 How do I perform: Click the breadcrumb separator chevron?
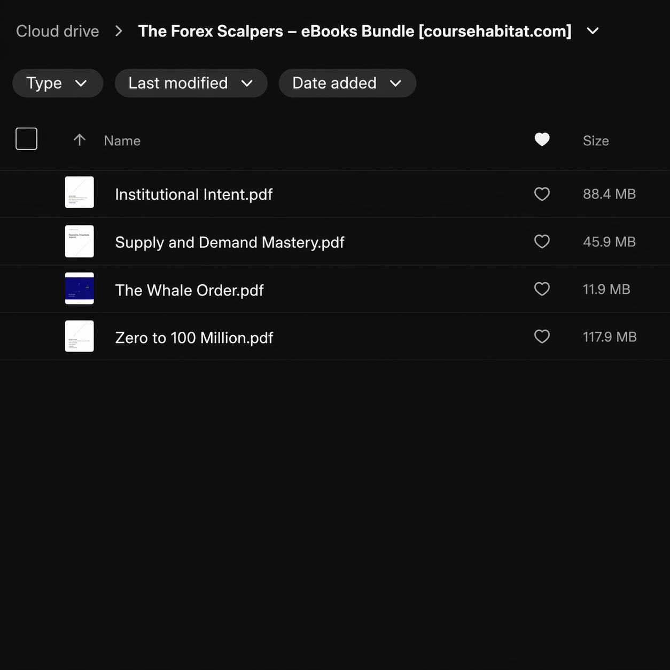tap(119, 31)
